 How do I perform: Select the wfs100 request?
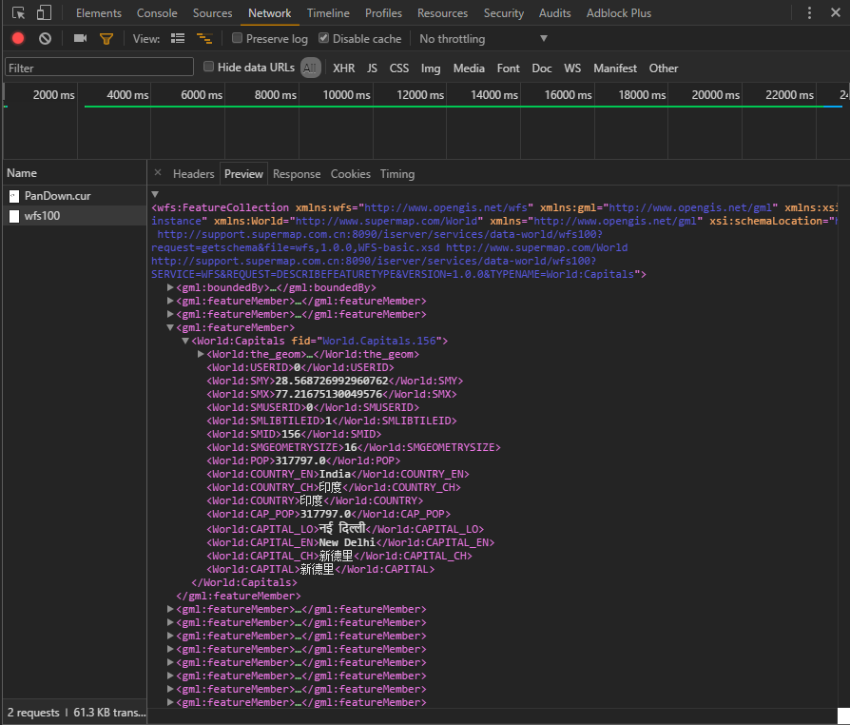[x=42, y=216]
